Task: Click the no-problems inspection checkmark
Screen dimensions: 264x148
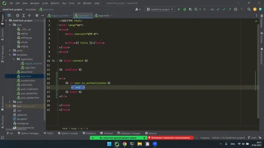Action: point(256,21)
